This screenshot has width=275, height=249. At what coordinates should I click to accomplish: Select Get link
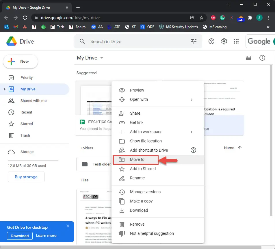(158, 122)
